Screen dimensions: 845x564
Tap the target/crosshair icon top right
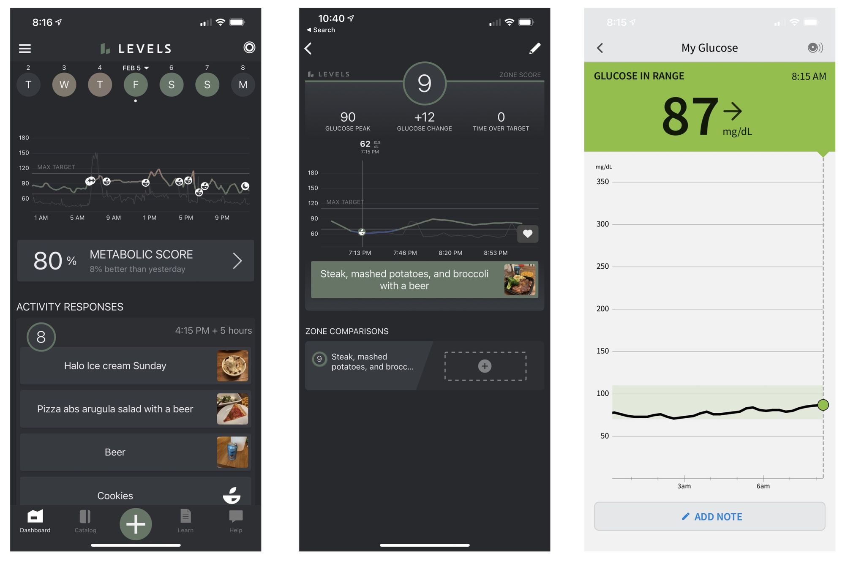(x=248, y=48)
